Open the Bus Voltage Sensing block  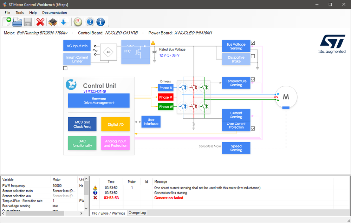click(x=236, y=46)
